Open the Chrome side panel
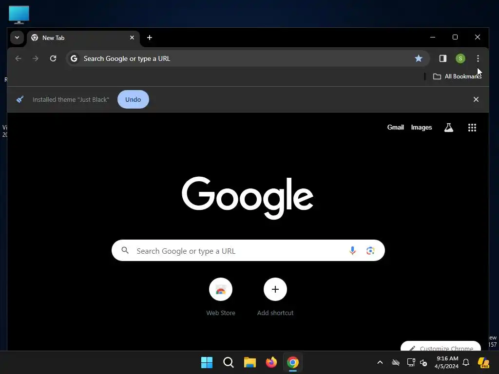 coord(442,58)
